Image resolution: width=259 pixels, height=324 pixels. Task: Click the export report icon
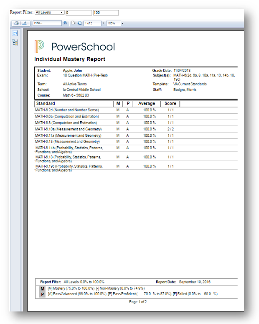25,23
